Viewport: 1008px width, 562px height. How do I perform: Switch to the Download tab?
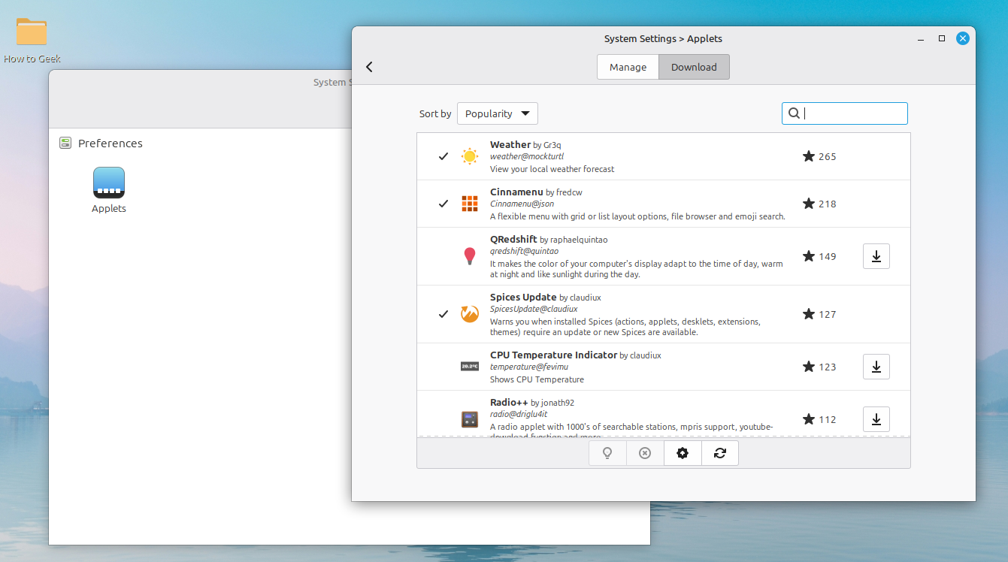click(694, 67)
